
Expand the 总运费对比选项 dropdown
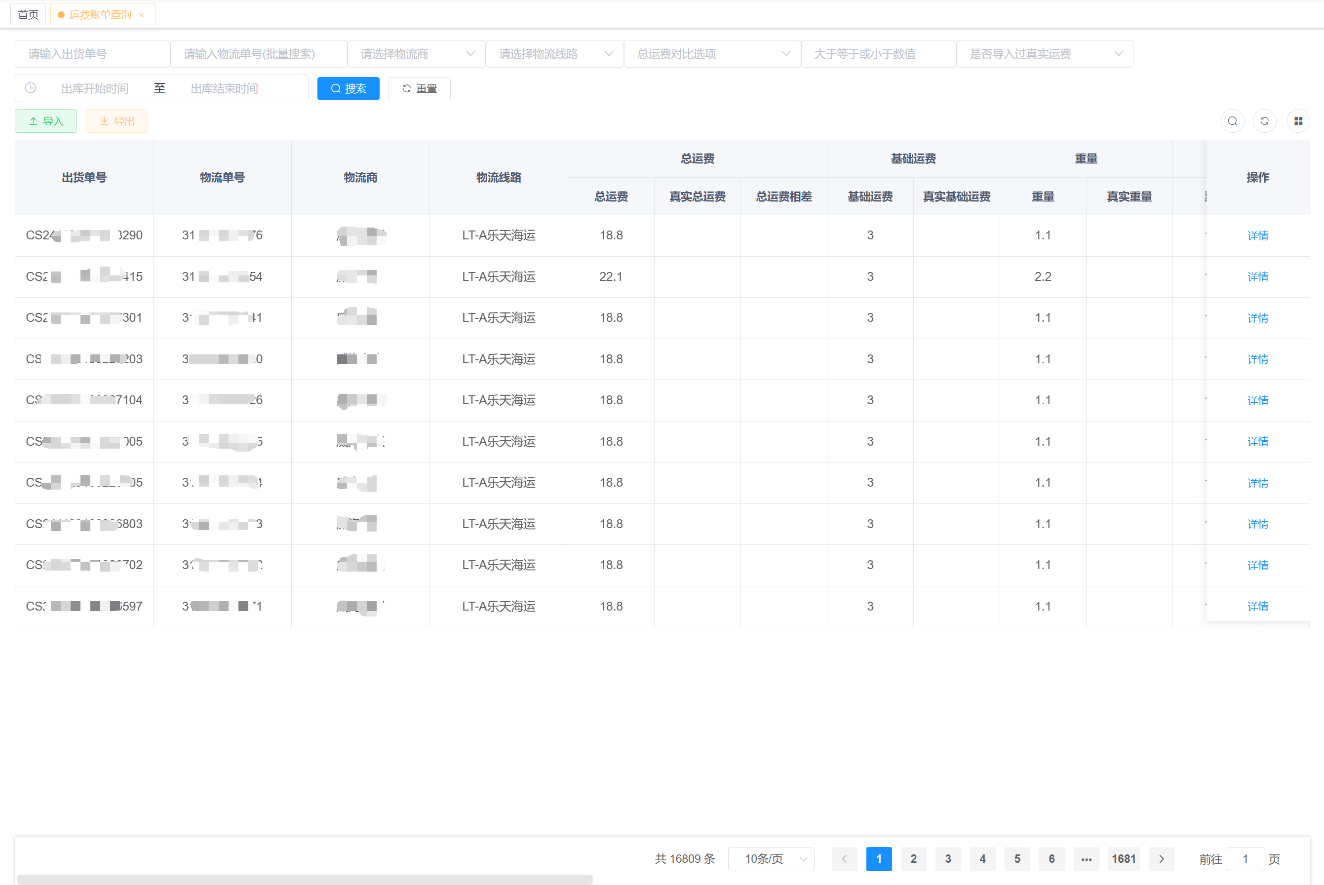[712, 54]
